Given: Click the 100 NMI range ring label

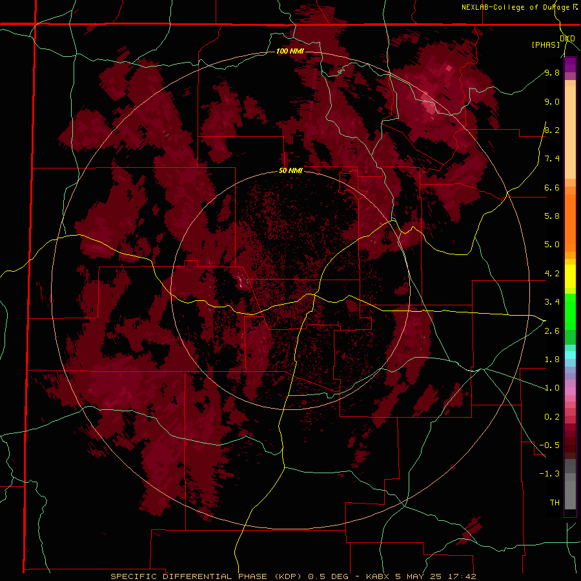Looking at the screenshot, I should [x=290, y=51].
